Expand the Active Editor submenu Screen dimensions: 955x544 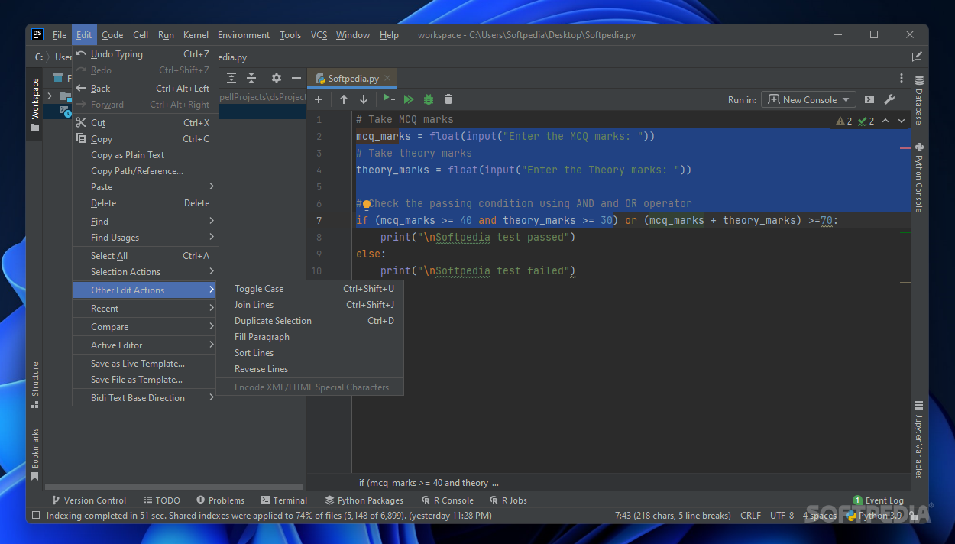(x=145, y=345)
